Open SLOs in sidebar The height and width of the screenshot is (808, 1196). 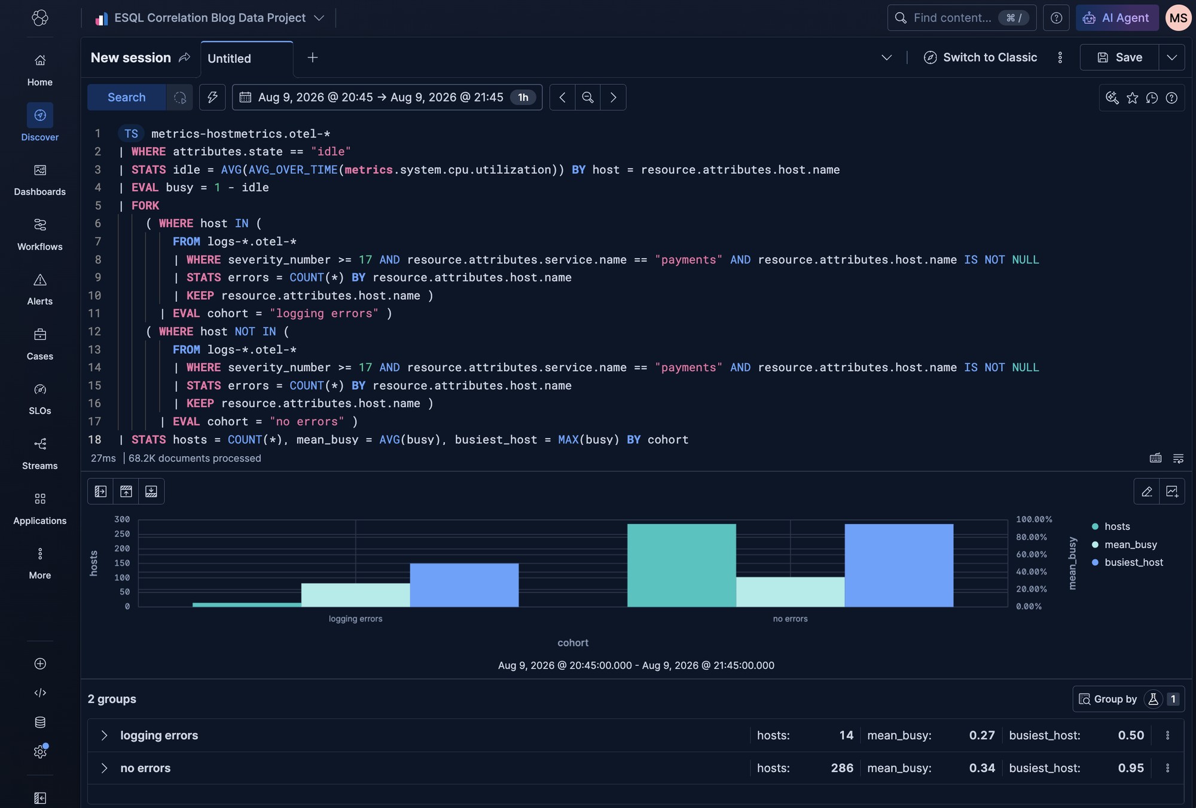(x=40, y=399)
